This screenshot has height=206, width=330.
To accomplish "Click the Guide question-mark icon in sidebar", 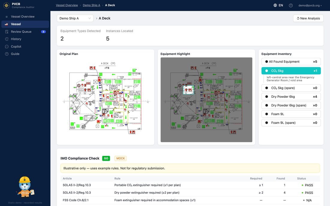I will point(7,54).
